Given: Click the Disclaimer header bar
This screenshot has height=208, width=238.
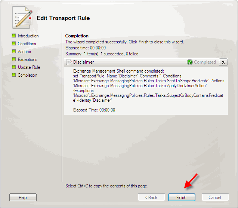Looking at the screenshot, I should (x=146, y=62).
